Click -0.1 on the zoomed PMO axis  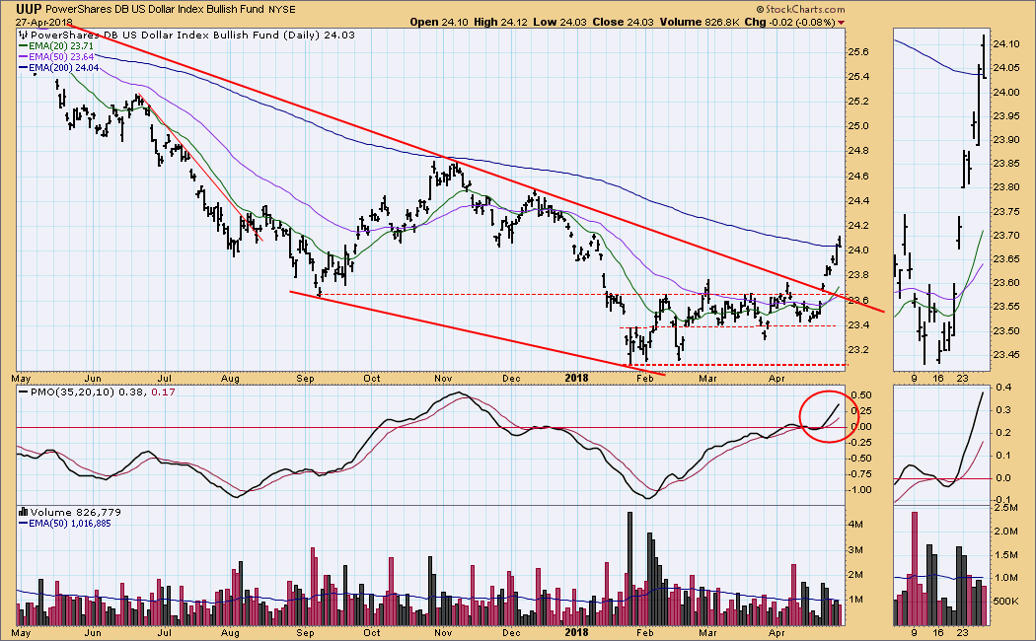[1002, 500]
